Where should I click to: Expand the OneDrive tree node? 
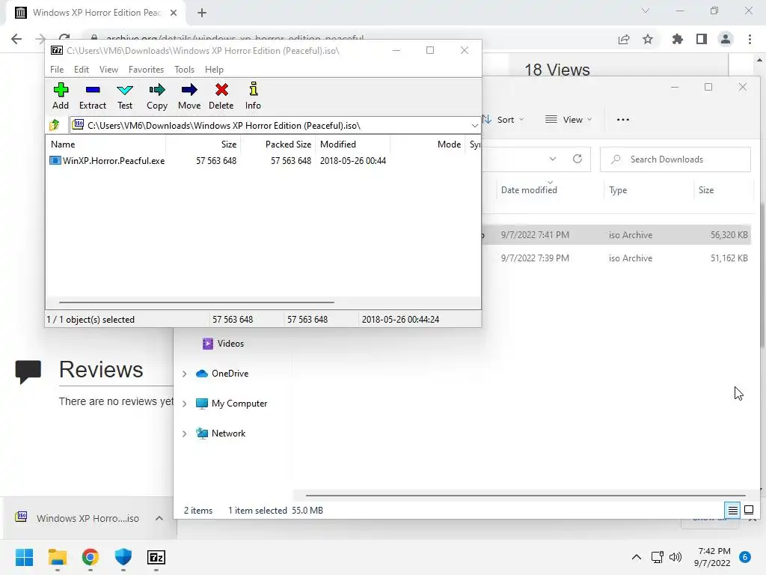[x=184, y=374]
